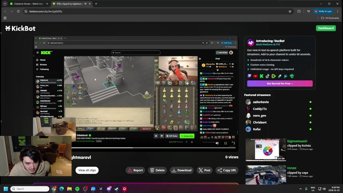The image size is (343, 193).
Task: Open the bigmaamaash clip thumbnail
Action: 266,150
